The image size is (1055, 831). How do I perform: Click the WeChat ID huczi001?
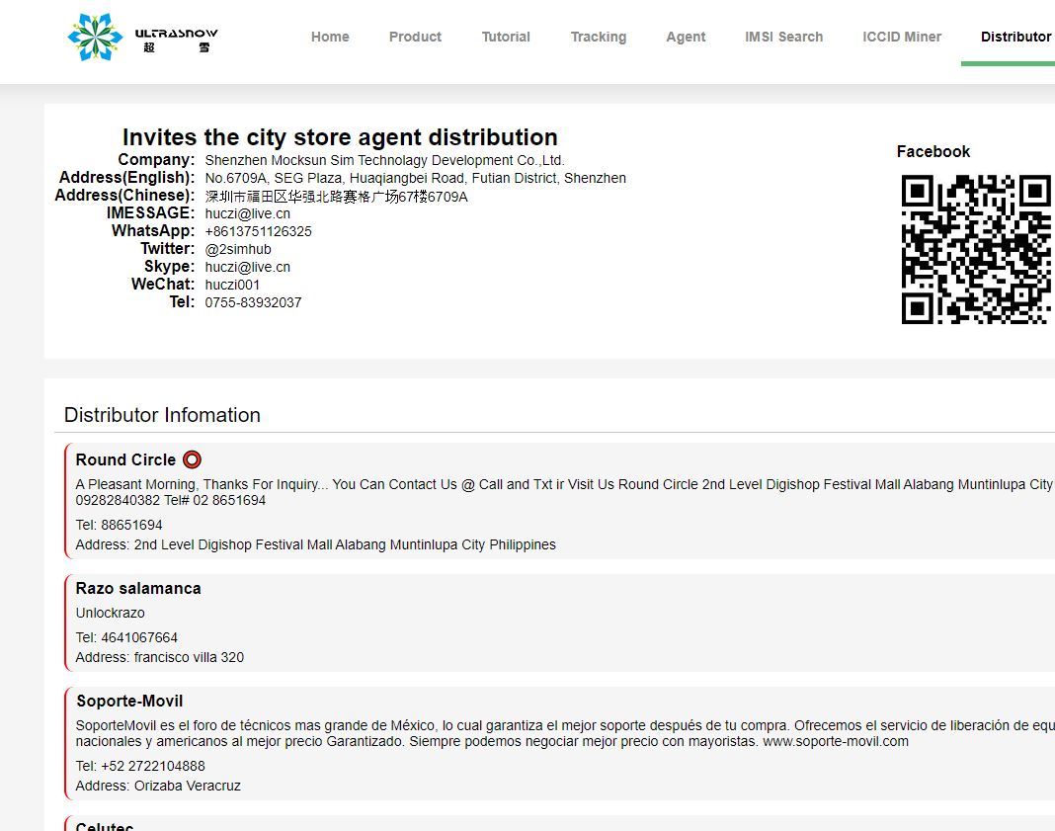[232, 285]
